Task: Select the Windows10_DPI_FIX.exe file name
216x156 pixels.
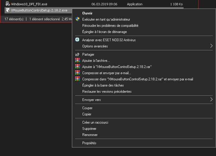Action: coord(29,4)
